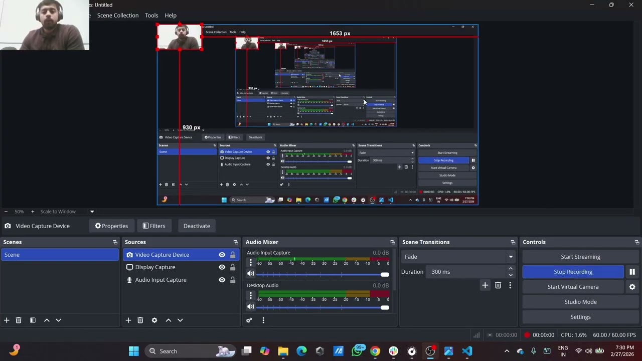The width and height of the screenshot is (642, 361).
Task: Enter Studio Mode
Action: point(580,302)
